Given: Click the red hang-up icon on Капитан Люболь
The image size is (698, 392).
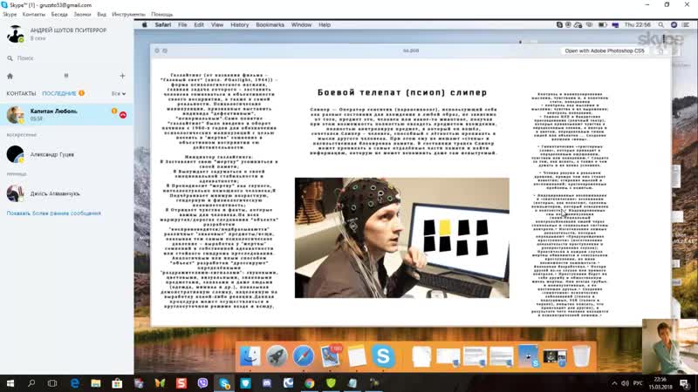Looking at the screenshot, I should pos(123,115).
